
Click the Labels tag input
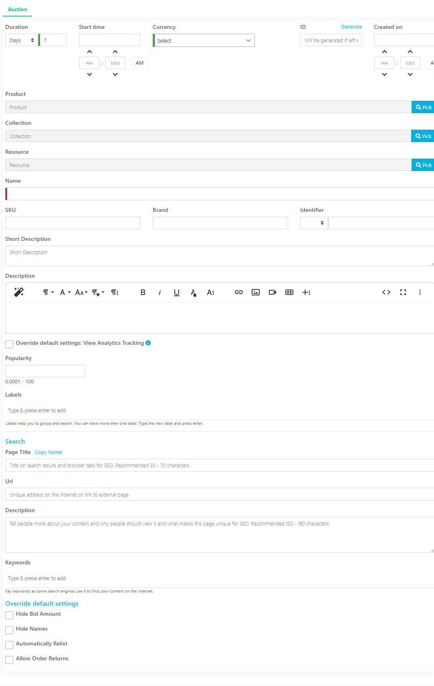[x=220, y=411]
